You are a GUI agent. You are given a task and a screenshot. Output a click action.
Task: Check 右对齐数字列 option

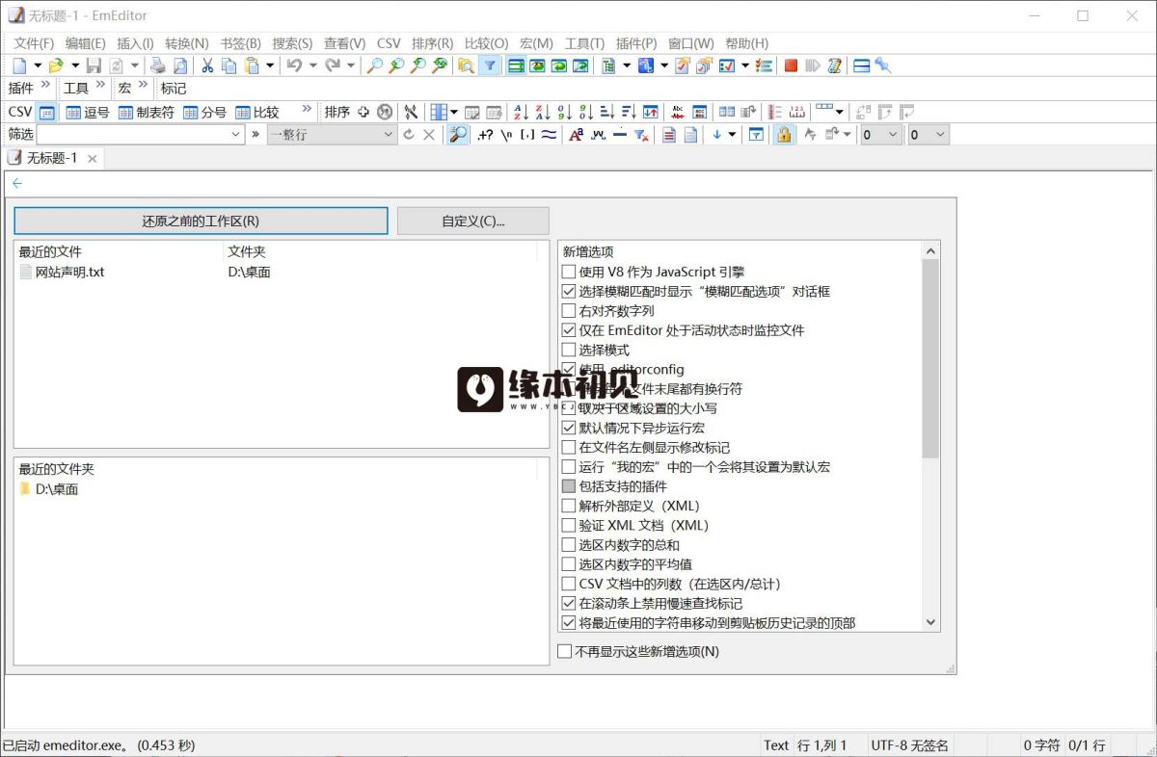tap(569, 311)
